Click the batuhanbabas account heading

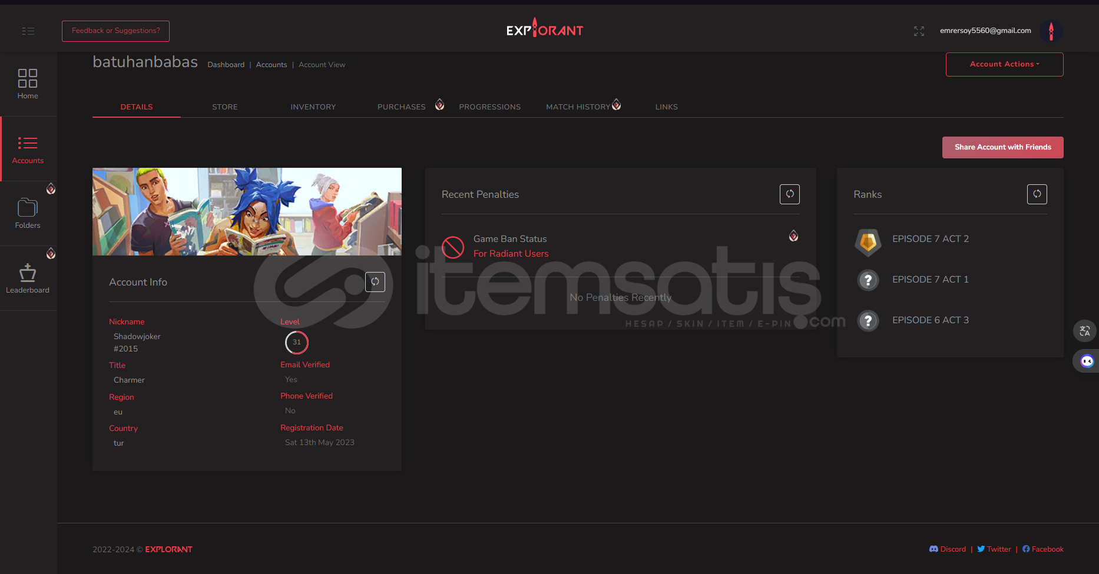(x=145, y=62)
